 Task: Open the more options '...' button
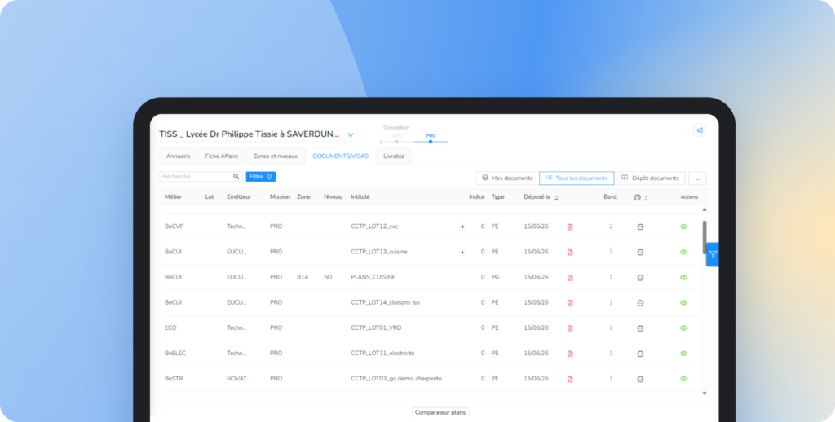coord(698,178)
